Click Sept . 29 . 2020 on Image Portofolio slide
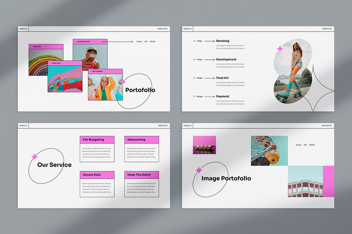 point(305,145)
